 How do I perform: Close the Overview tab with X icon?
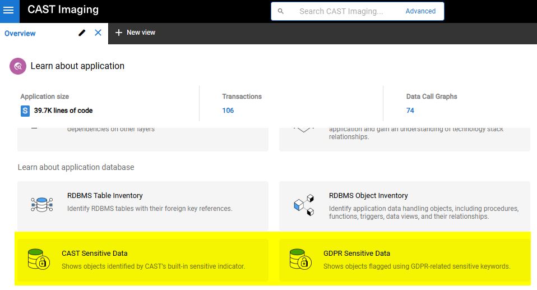pos(98,33)
